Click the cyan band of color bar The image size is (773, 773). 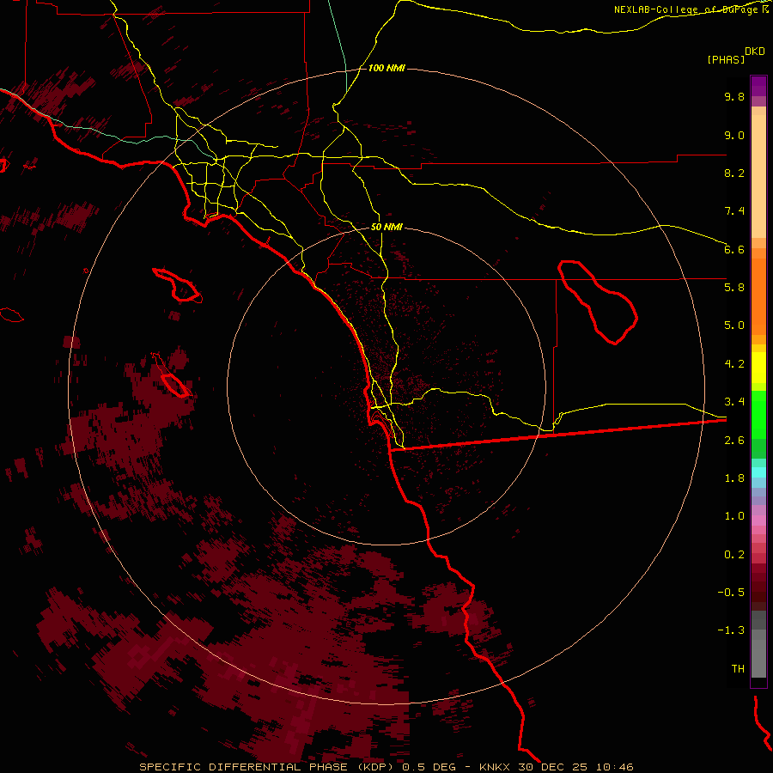(x=758, y=472)
